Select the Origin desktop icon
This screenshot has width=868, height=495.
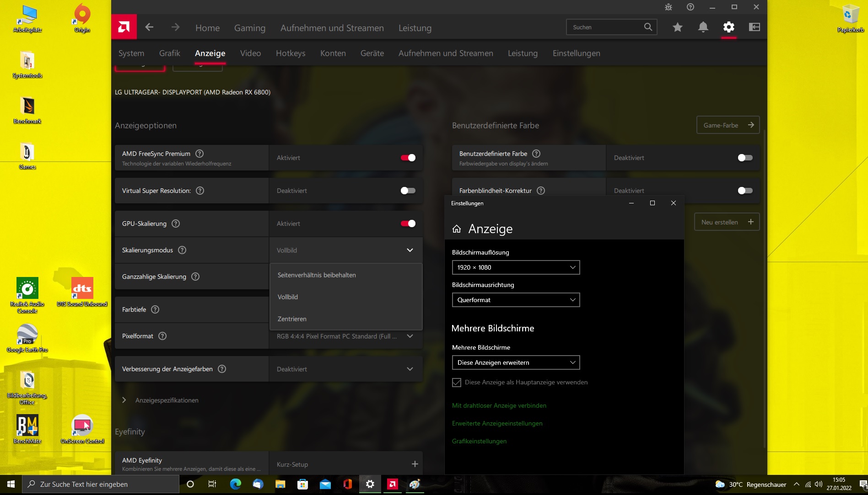[82, 18]
